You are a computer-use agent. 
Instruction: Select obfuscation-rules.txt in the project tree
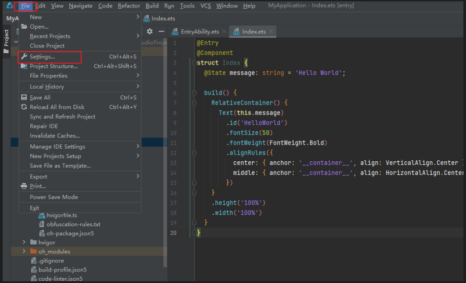[73, 225]
